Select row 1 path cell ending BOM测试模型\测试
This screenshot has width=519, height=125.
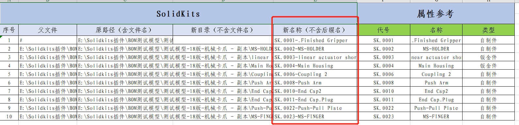point(125,40)
